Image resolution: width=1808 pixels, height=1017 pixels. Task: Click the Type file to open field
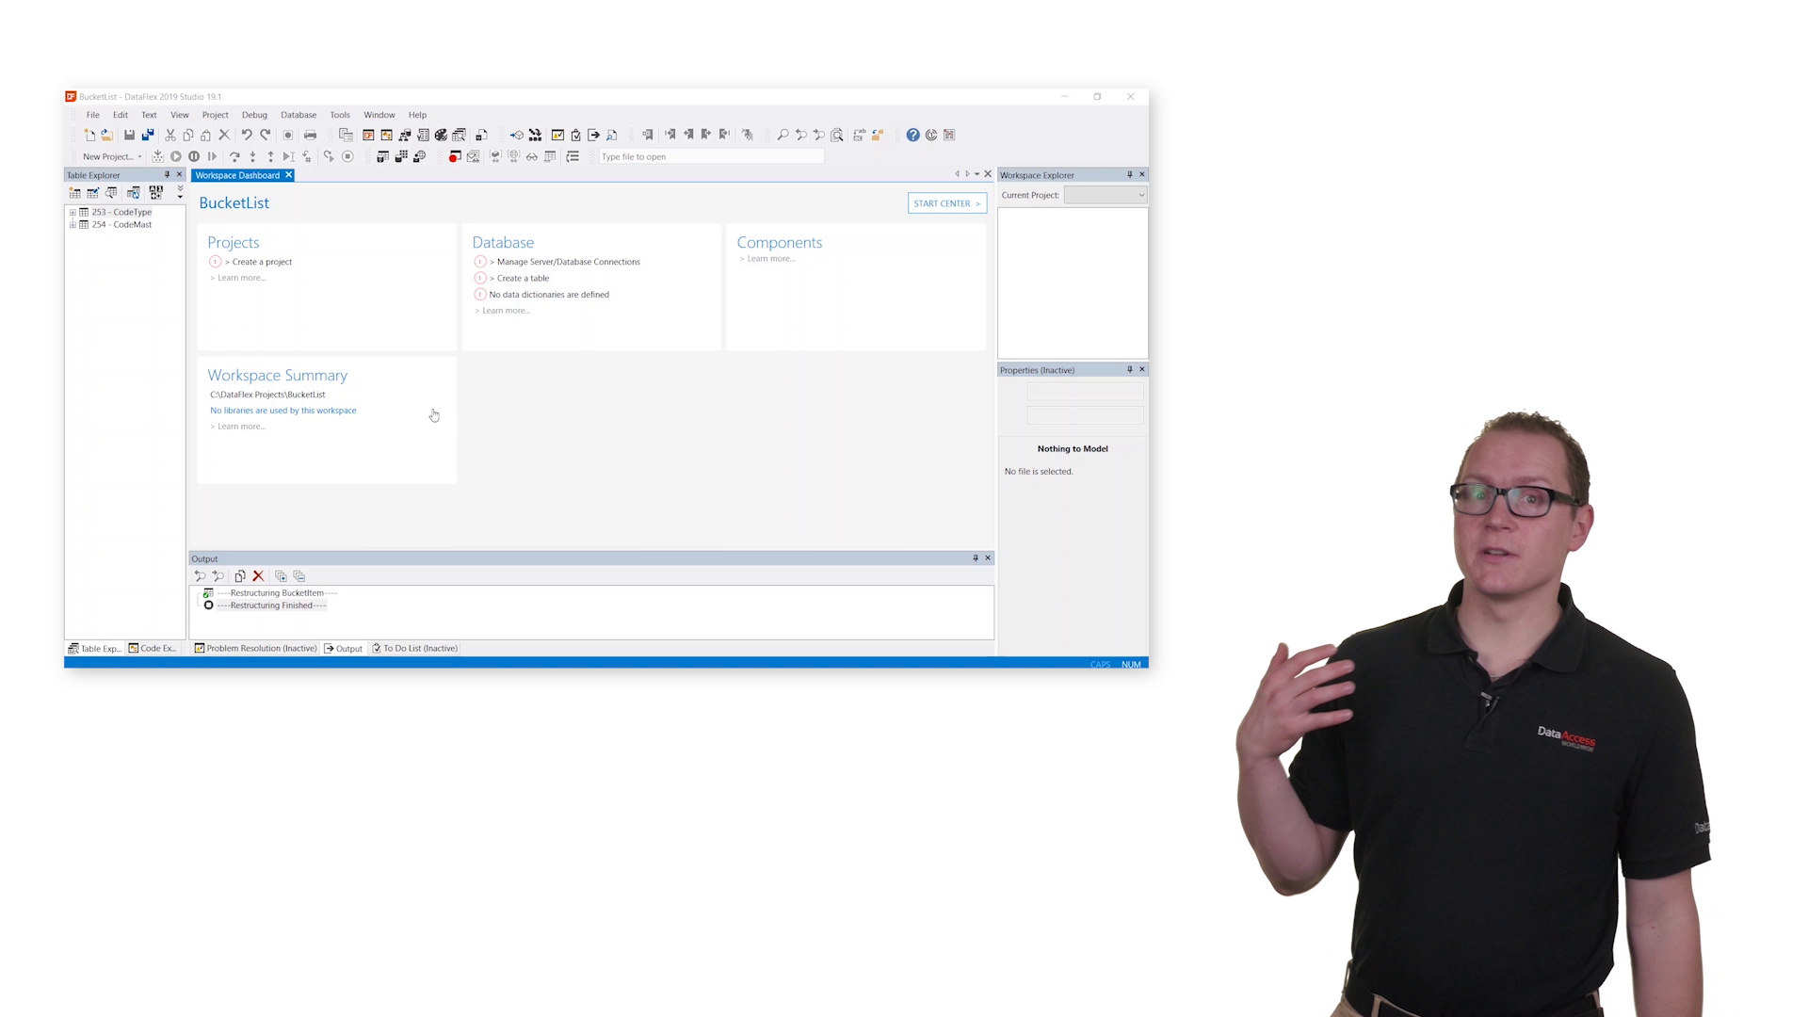point(711,156)
